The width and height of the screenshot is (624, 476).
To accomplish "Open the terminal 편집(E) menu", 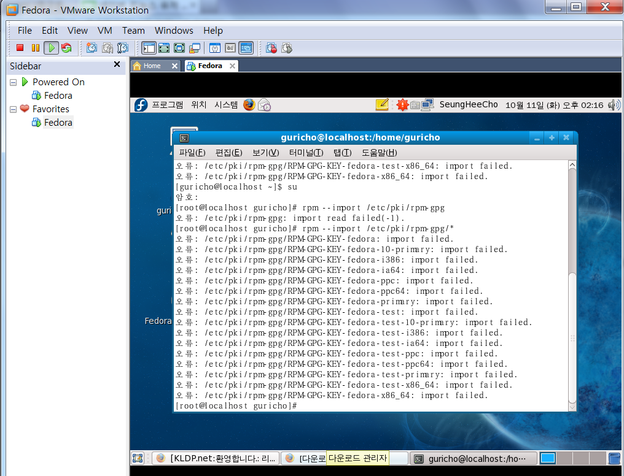I will click(x=229, y=153).
